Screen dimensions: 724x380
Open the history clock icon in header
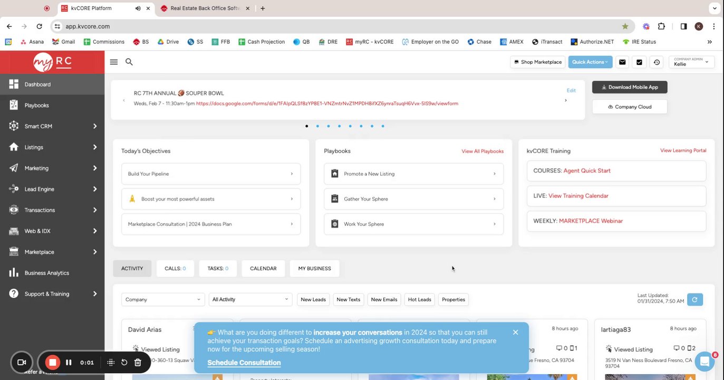coord(657,62)
